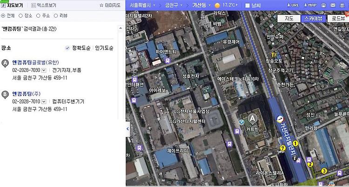349x187 pixels.
Task: Select the 주소 radio button
Action: click(38, 15)
